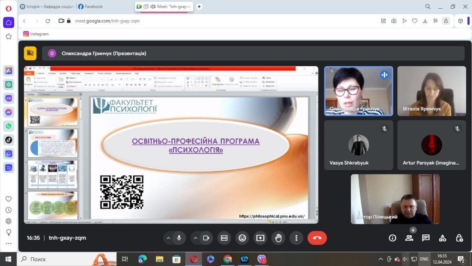The width and height of the screenshot is (472, 266).
Task: Open the meeting chat panel
Action: (x=425, y=238)
